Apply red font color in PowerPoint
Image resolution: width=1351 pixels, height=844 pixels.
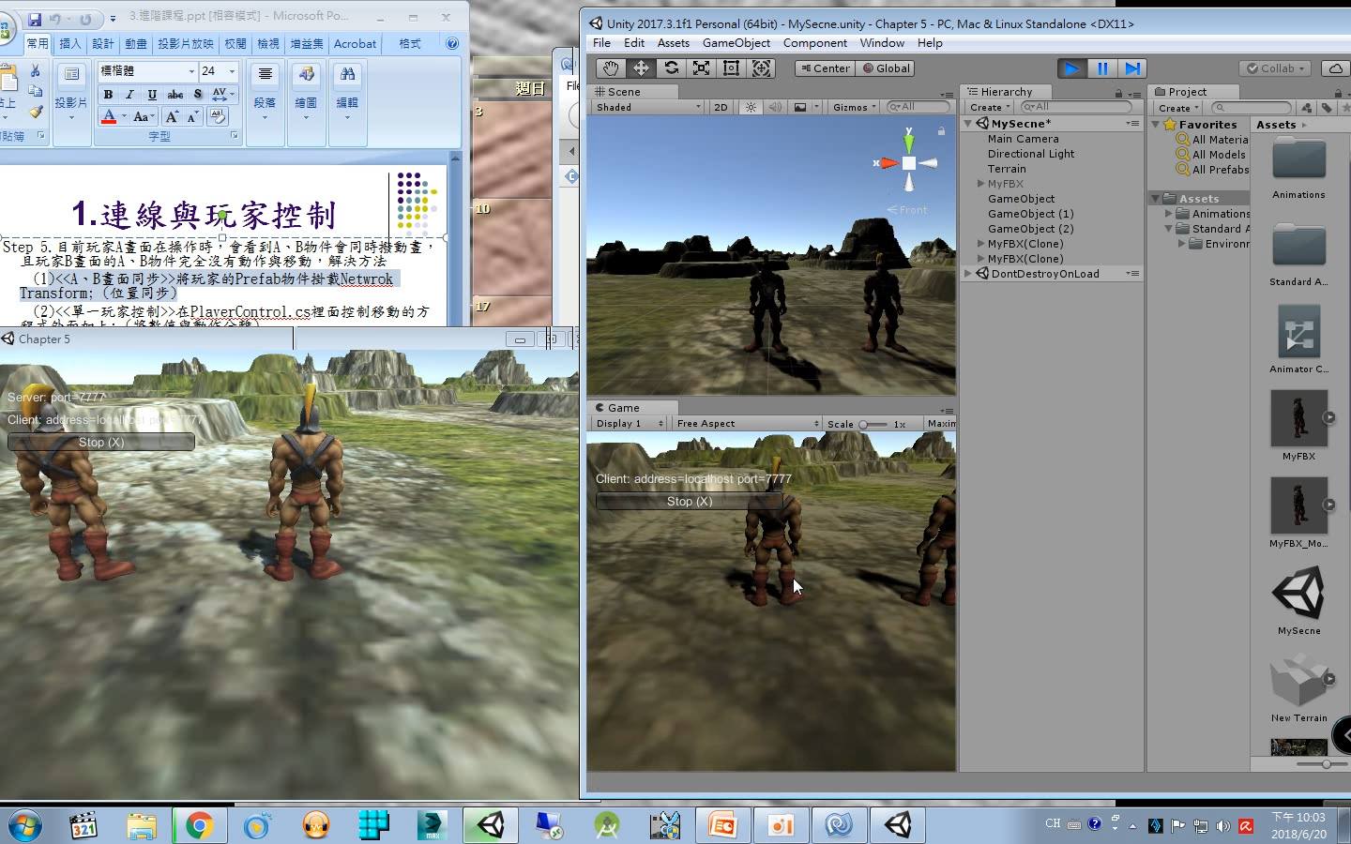pos(109,117)
